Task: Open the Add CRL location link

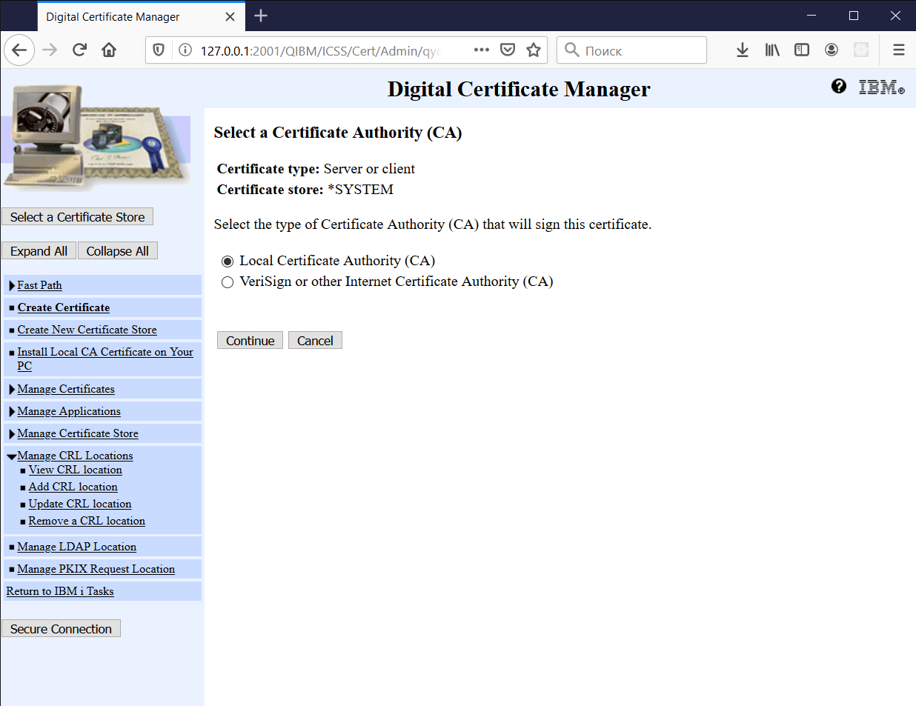Action: [73, 487]
